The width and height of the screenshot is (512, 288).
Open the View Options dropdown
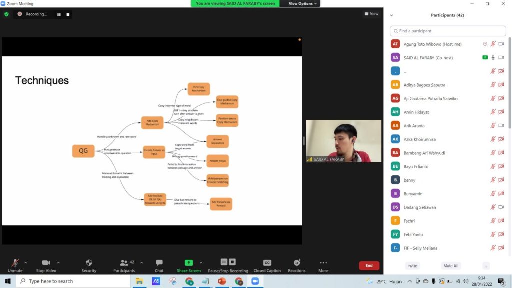coord(303,3)
